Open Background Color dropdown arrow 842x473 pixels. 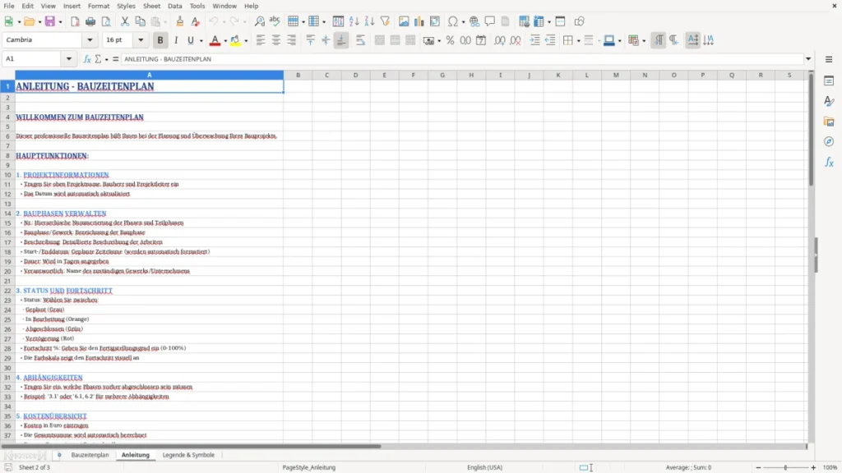coord(246,41)
